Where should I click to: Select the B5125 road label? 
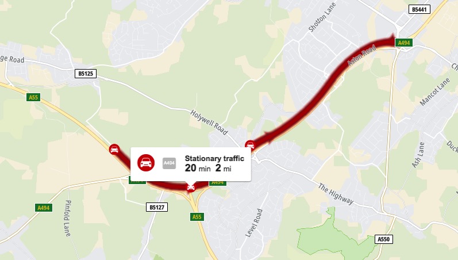(86, 73)
